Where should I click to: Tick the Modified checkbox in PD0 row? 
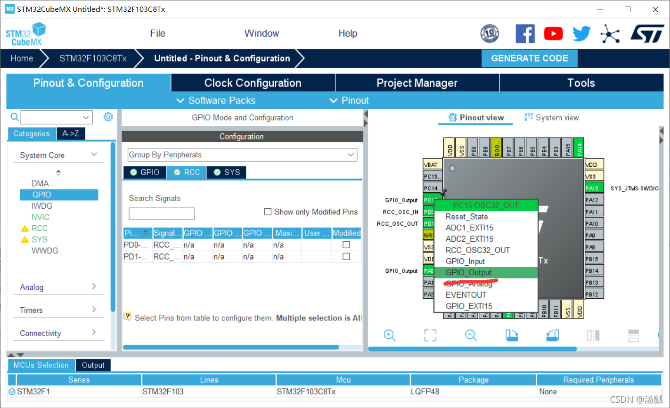point(346,245)
